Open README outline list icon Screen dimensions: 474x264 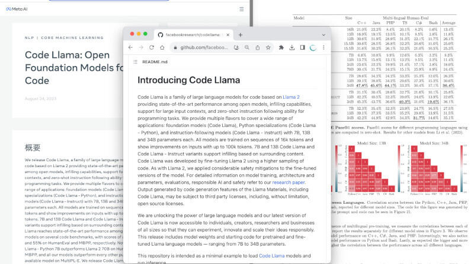[136, 61]
